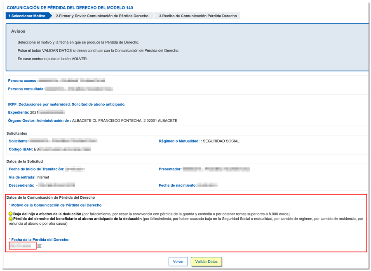Image resolution: width=371 pixels, height=271 pixels.
Task: Click 'IRPF. Deducciones por maternidad' title
Action: [x=67, y=105]
